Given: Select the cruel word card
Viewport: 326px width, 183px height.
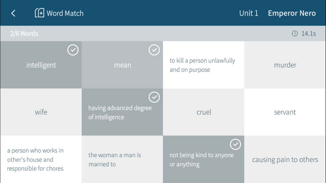Looking at the screenshot, I should click(x=203, y=112).
